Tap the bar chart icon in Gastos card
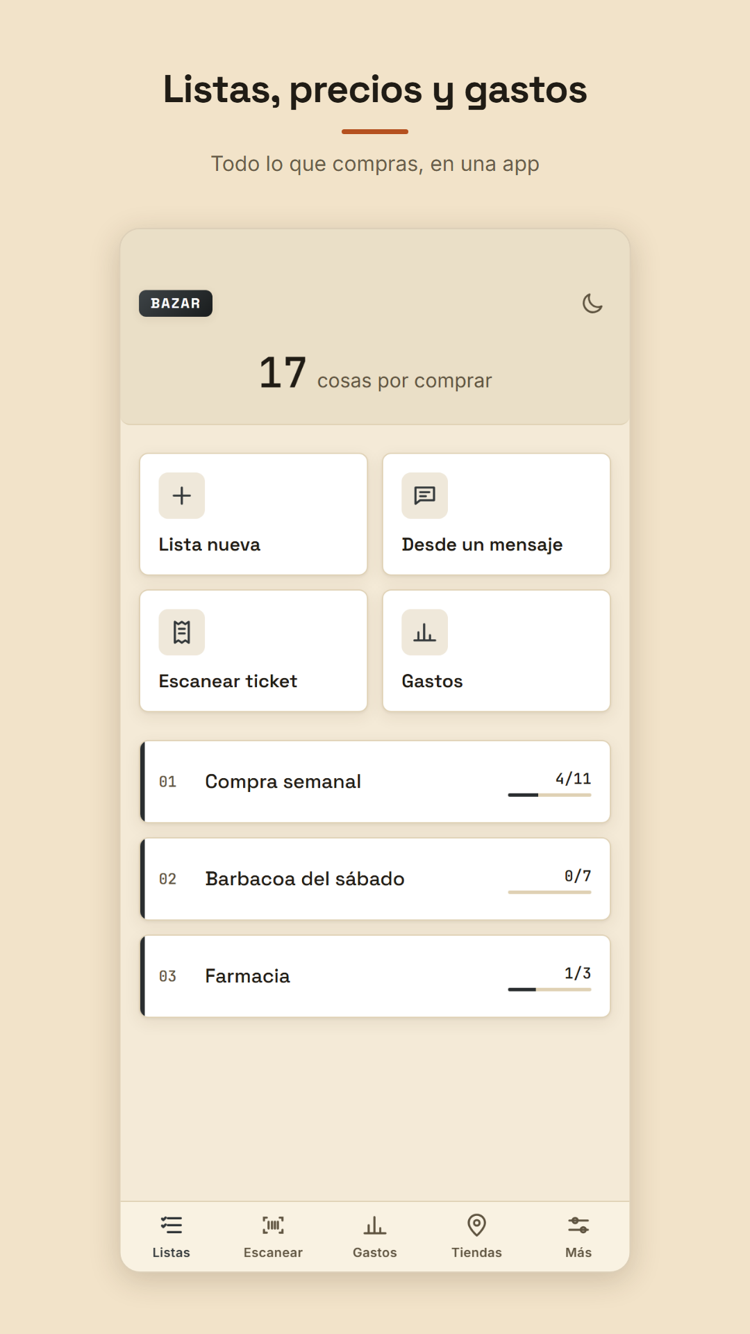The width and height of the screenshot is (750, 1334). tap(425, 632)
